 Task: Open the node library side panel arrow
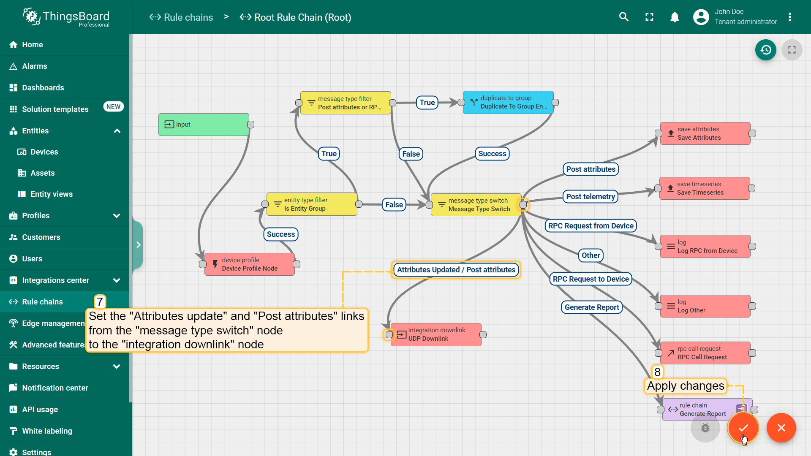[x=138, y=245]
